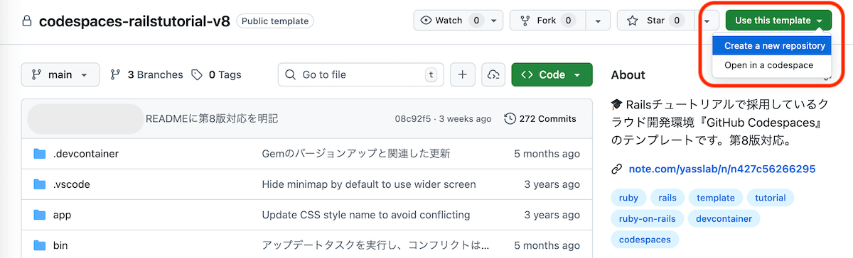The image size is (853, 258).
Task: View the 3 Branches link
Action: (x=146, y=74)
